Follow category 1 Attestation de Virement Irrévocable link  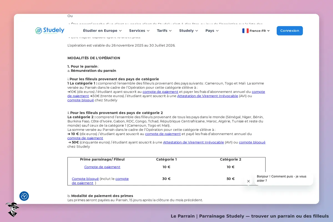[208, 96]
